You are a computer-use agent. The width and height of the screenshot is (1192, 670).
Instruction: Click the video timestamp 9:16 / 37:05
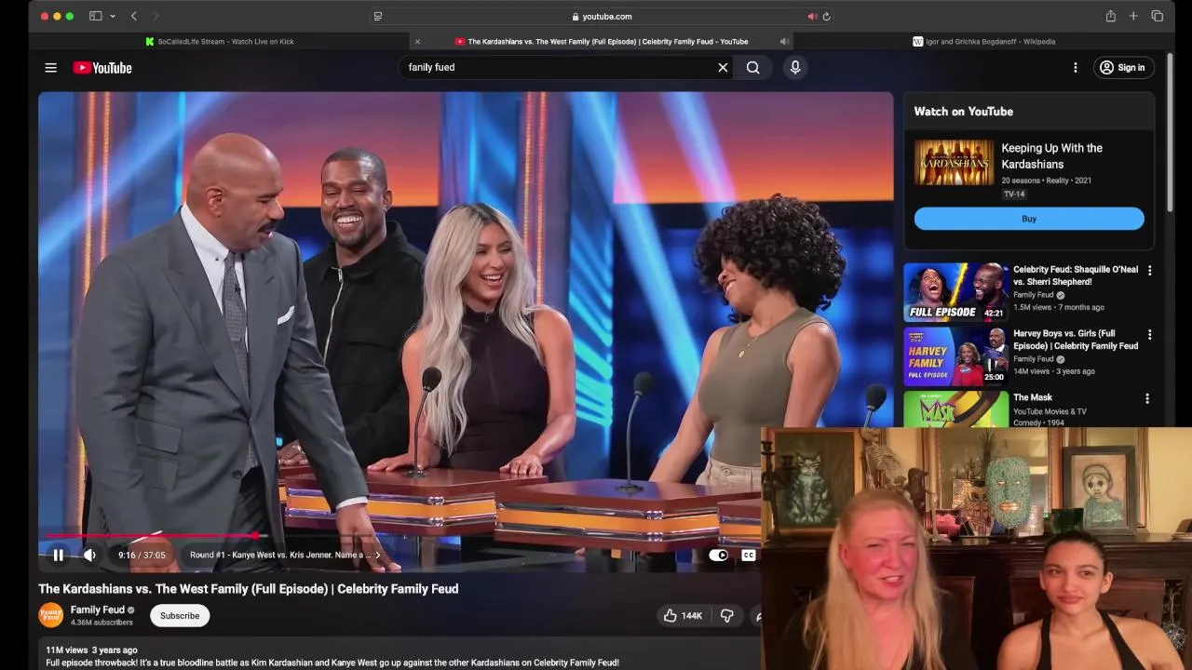(x=142, y=555)
